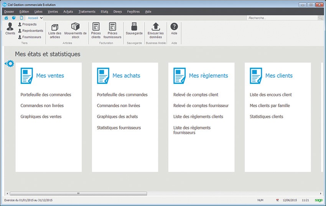Click the home icon in quick toolbar
The image size is (326, 206).
coord(6,18)
